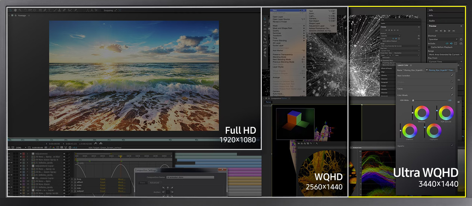The width and height of the screenshot is (472, 206).
Task: Enable Cache Before Playback checkbox in right panel
Action: click(429, 47)
